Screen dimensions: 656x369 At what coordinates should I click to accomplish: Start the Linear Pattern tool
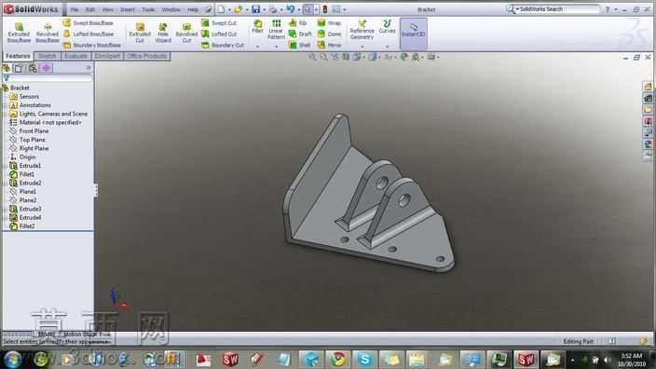click(276, 29)
